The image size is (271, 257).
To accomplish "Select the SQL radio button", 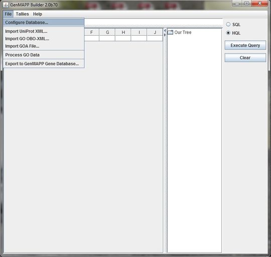I will pos(228,25).
